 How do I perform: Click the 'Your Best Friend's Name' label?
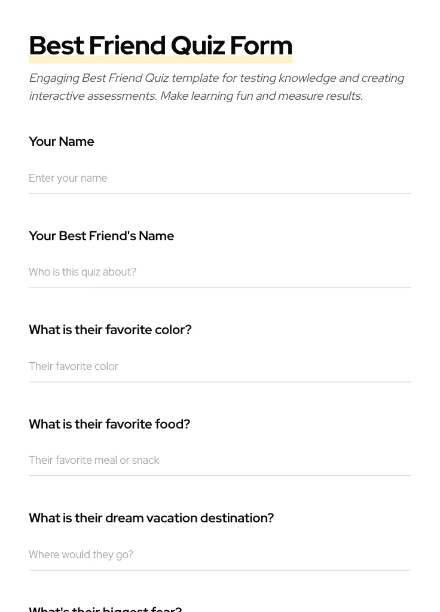click(x=102, y=236)
